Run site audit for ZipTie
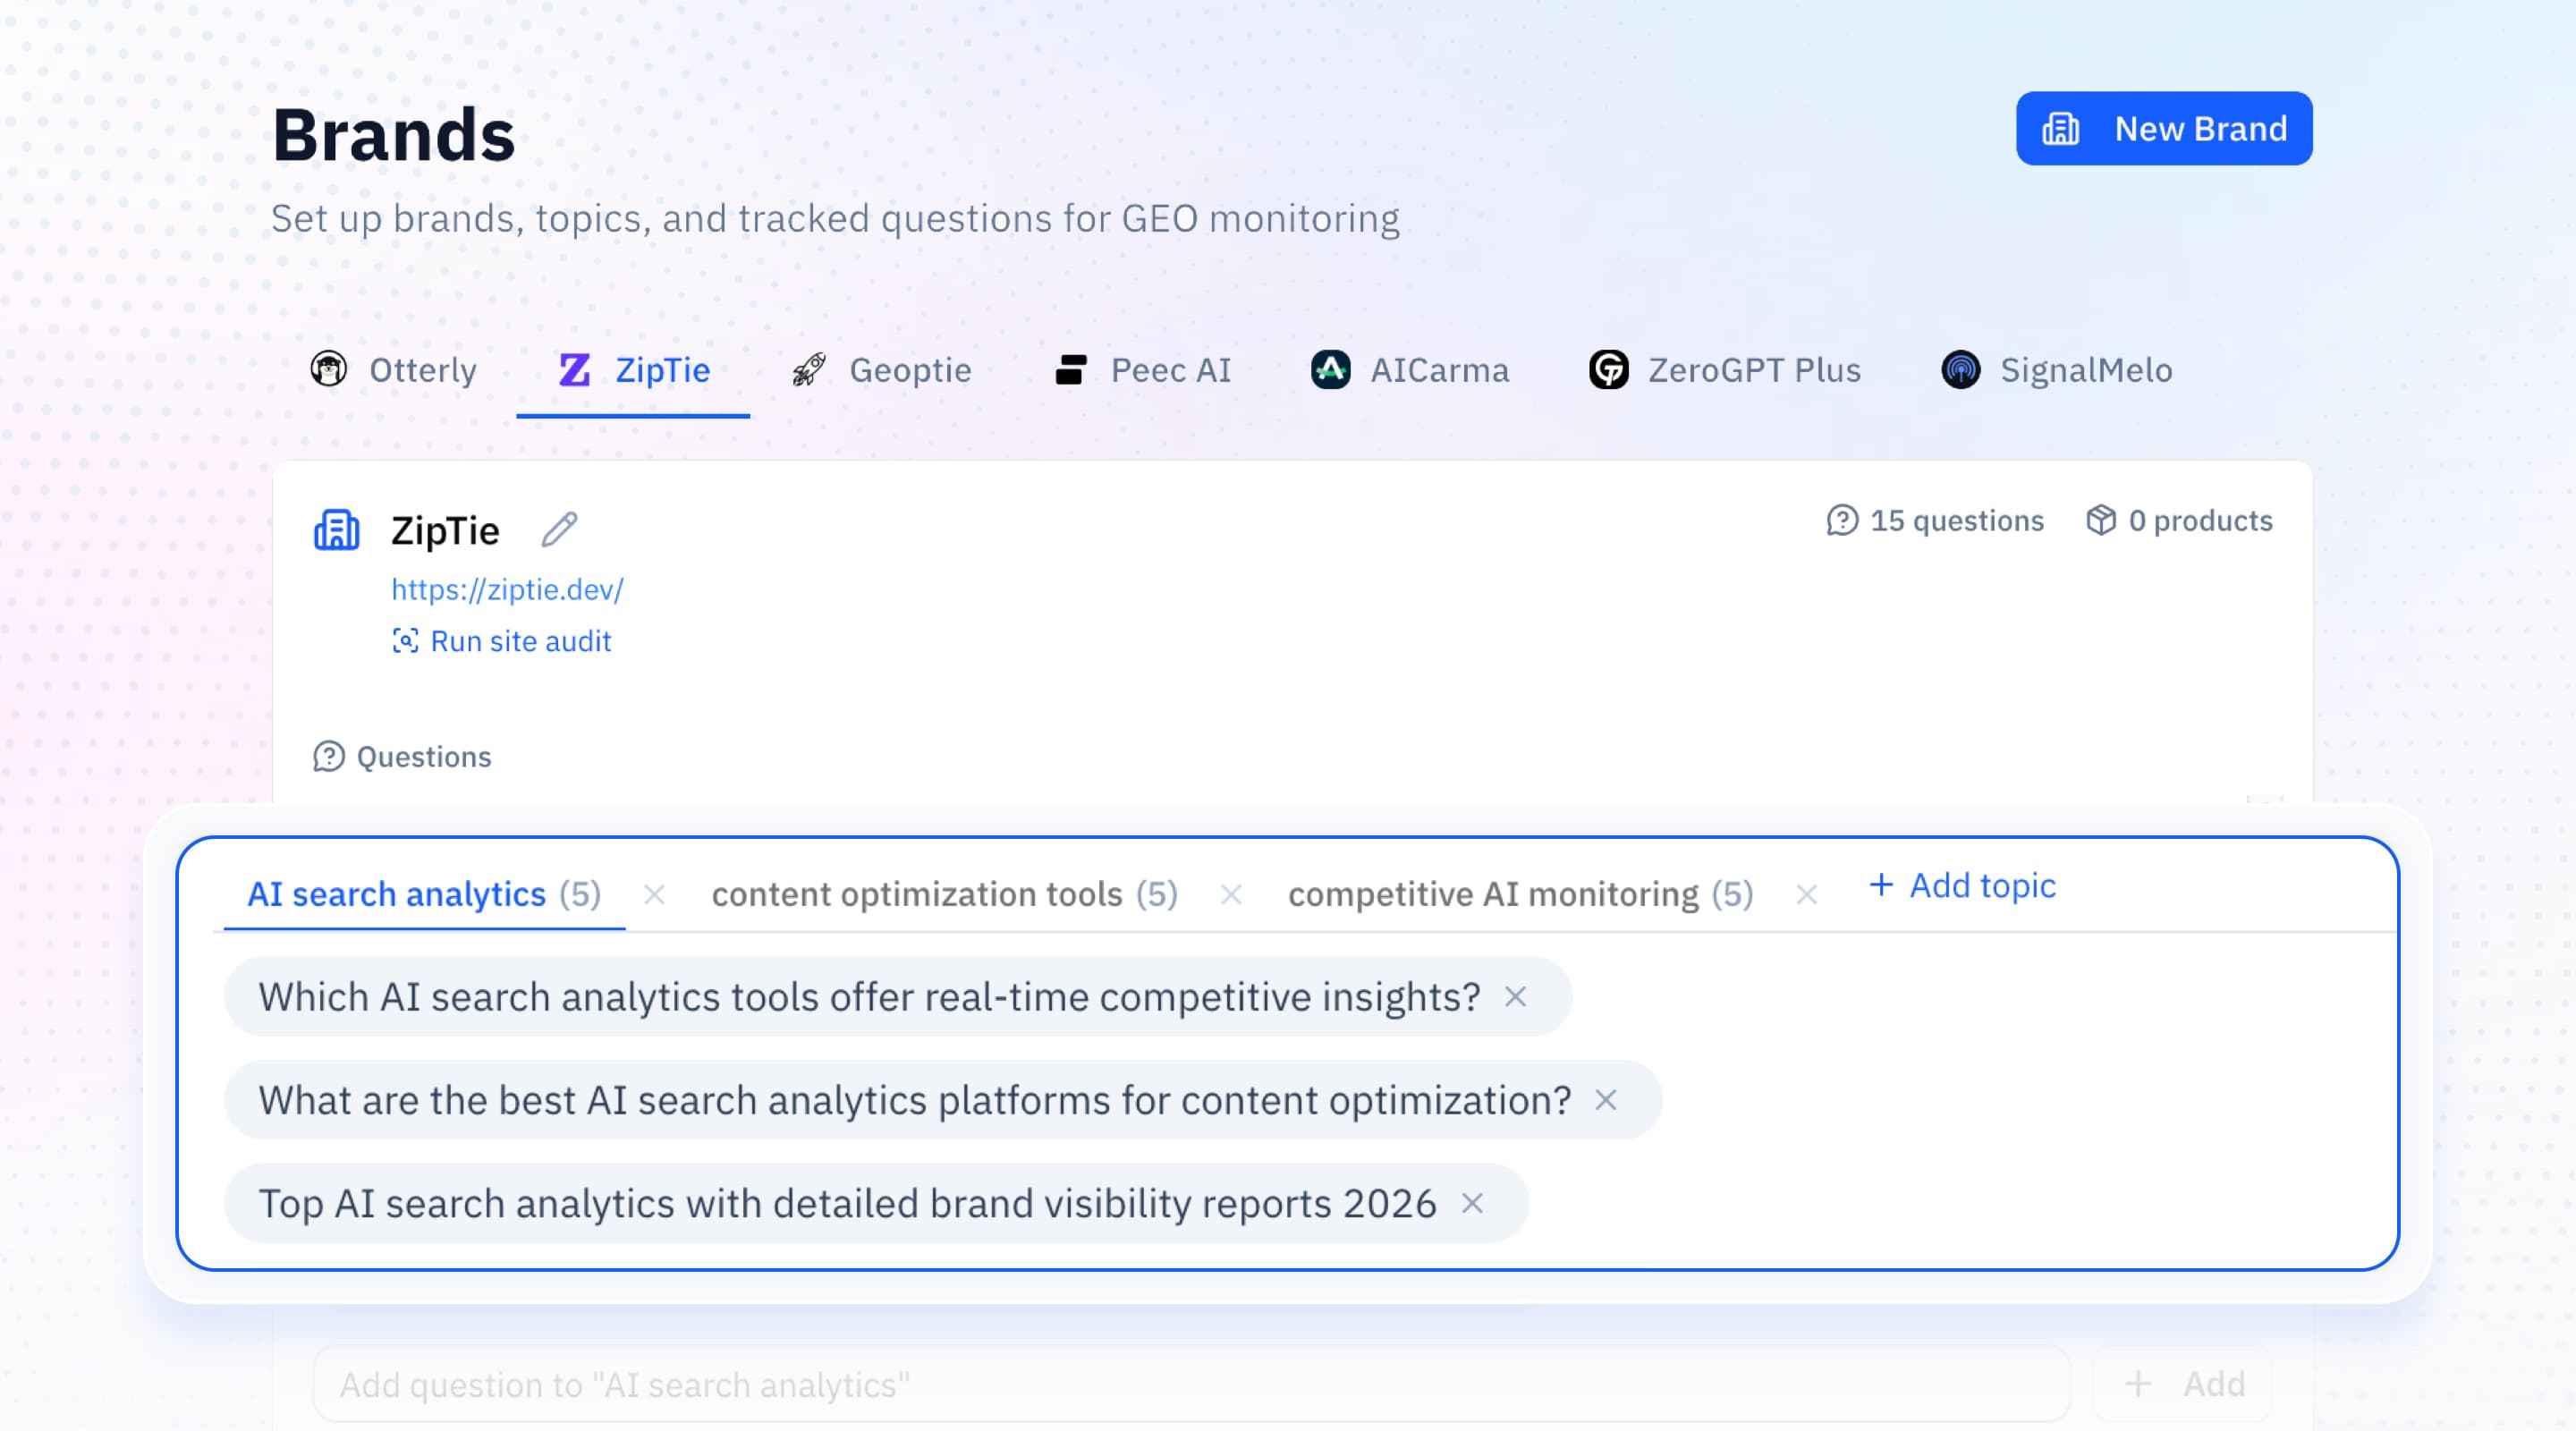 (x=501, y=641)
